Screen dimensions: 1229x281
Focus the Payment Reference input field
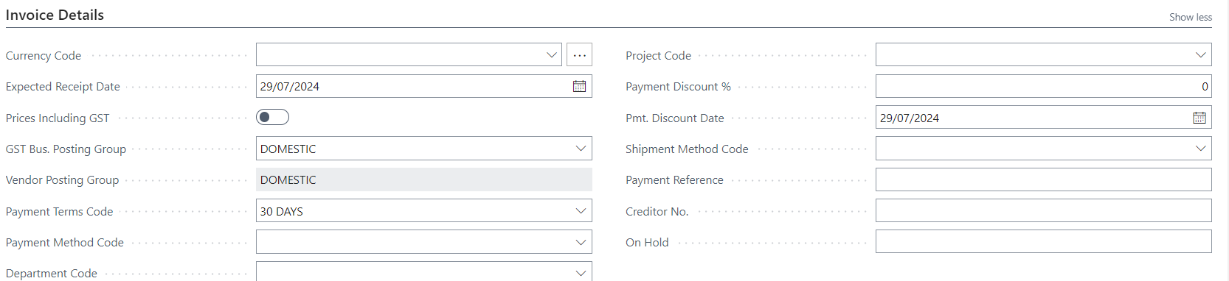tap(1043, 179)
